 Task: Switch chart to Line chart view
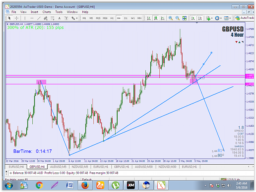click(x=163, y=18)
